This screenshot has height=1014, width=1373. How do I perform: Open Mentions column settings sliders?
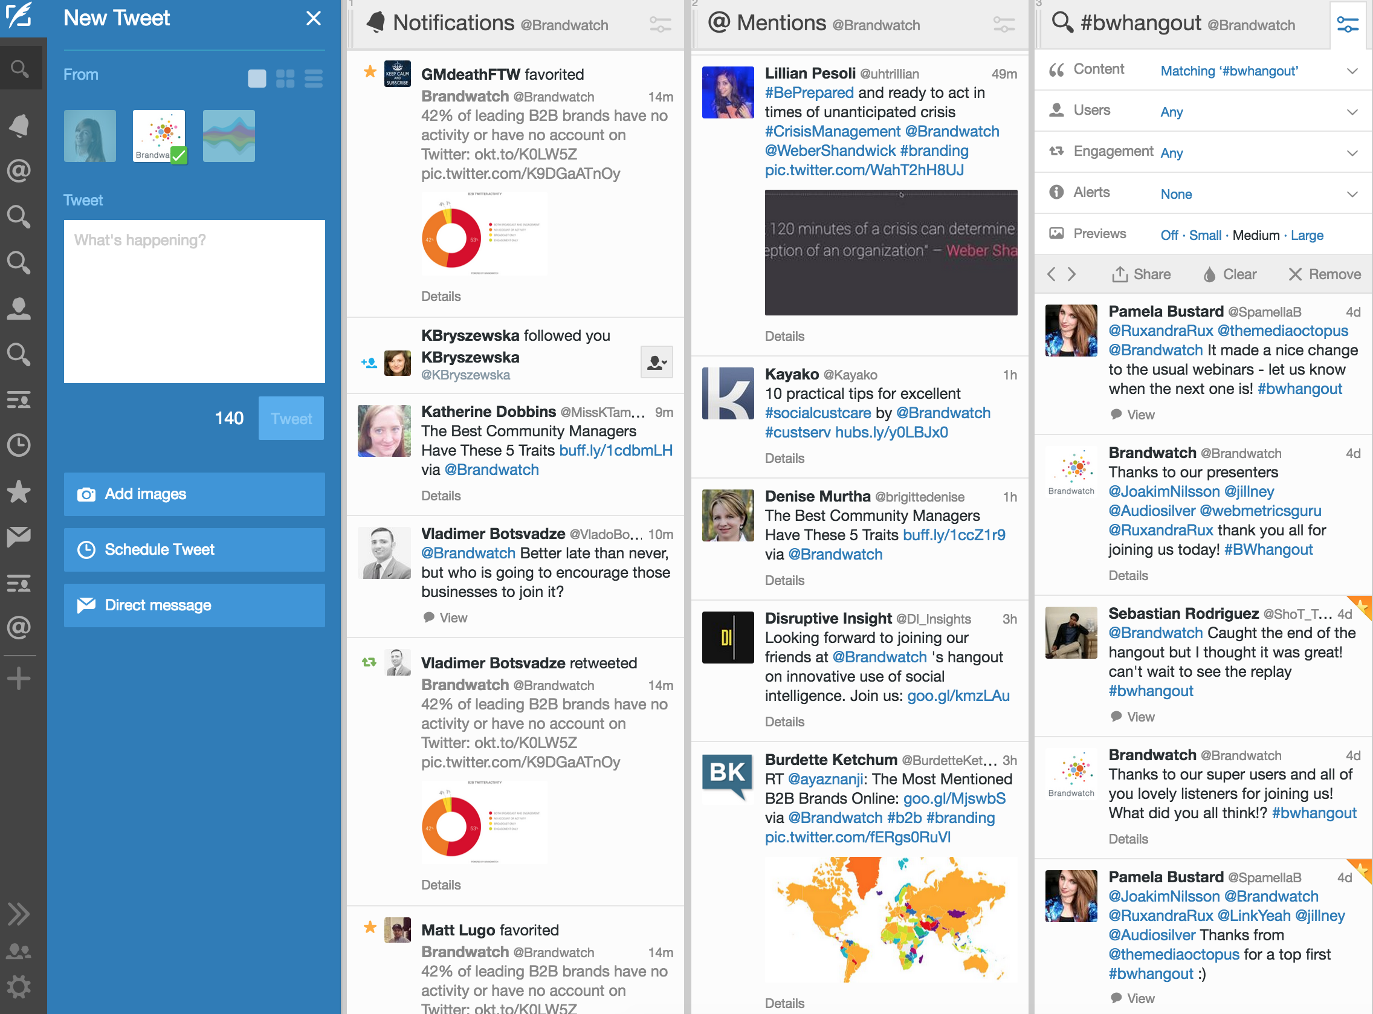tap(1004, 24)
